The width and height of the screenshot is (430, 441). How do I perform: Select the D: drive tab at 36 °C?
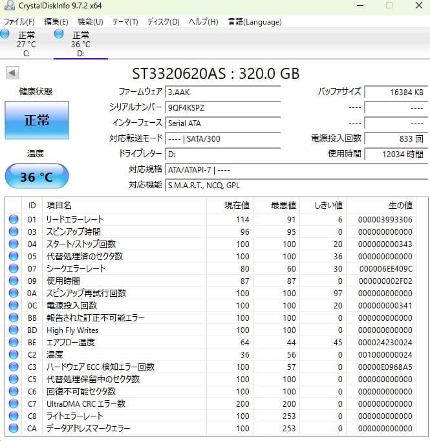(x=81, y=44)
